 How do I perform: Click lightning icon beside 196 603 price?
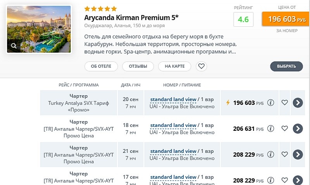click(x=228, y=103)
